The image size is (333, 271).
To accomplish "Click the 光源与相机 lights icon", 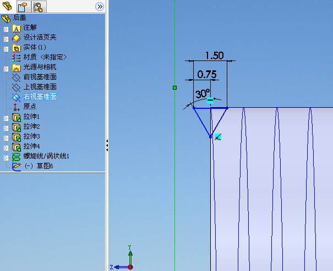I will coord(17,68).
